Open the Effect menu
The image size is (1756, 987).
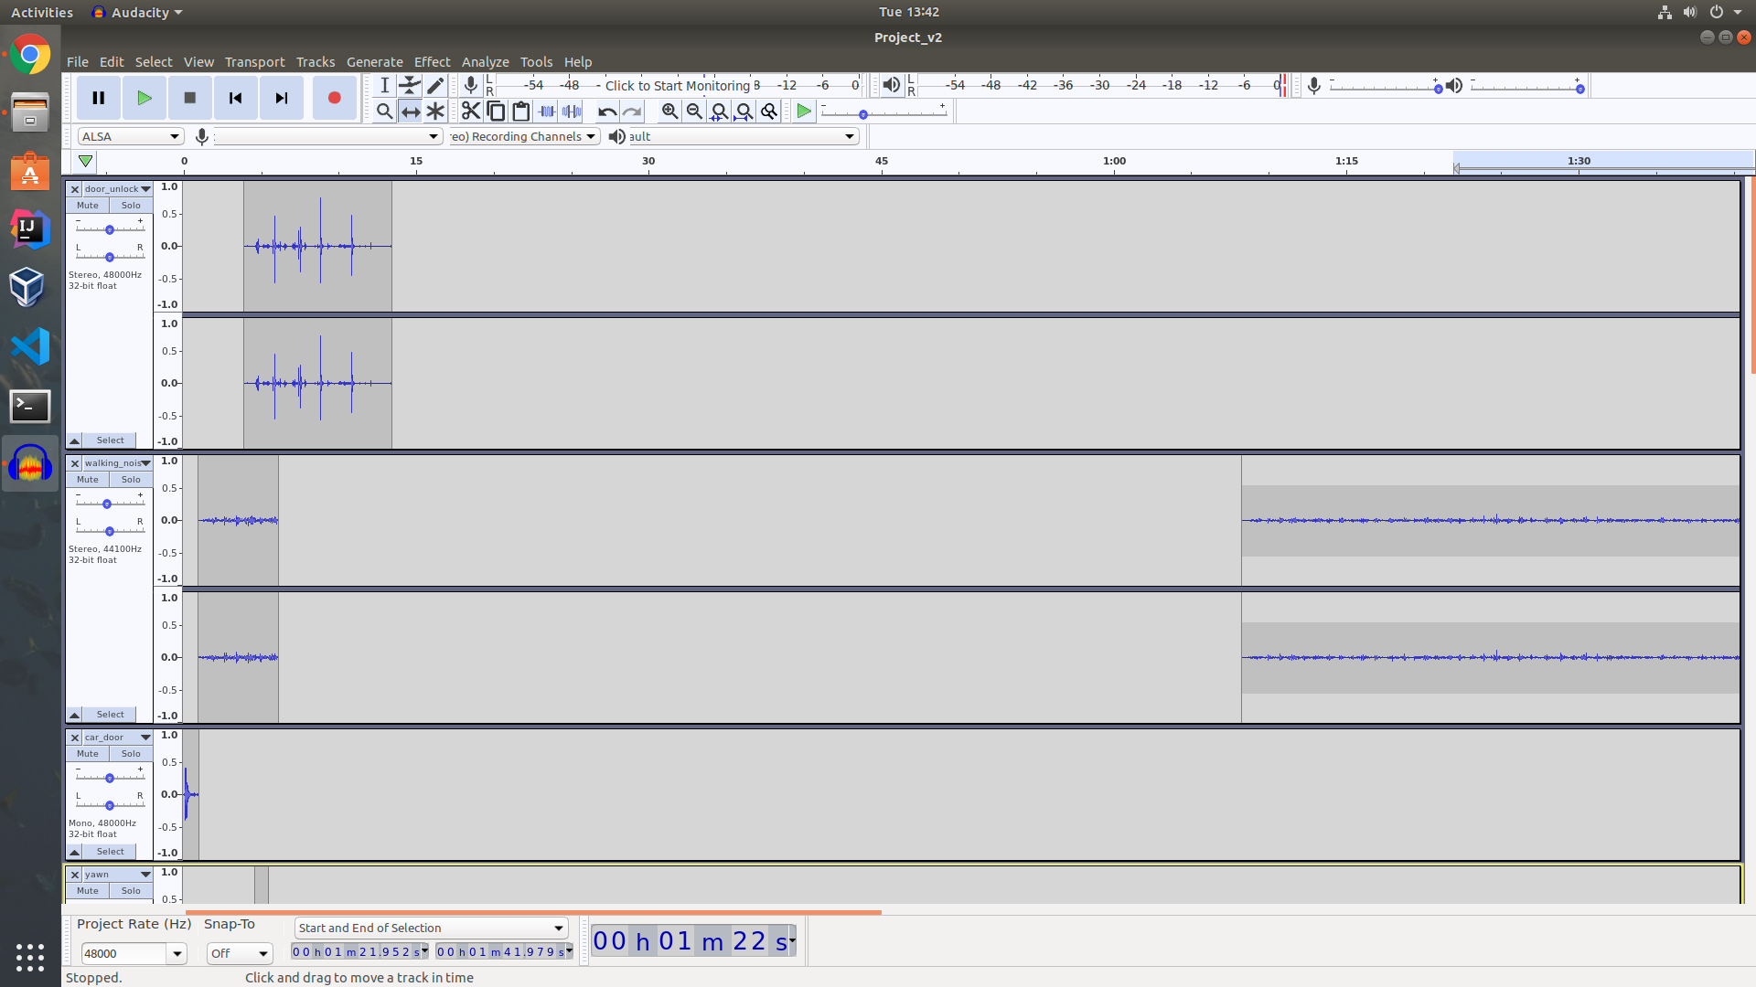point(432,61)
